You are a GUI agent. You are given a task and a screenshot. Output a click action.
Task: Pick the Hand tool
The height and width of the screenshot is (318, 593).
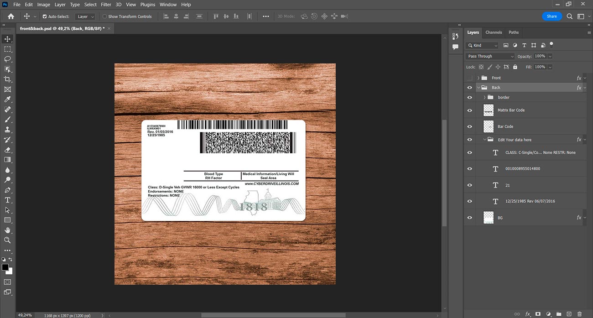click(x=7, y=230)
